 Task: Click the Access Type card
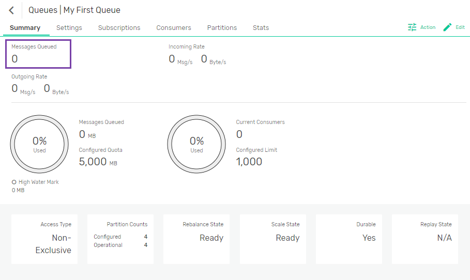[44, 239]
